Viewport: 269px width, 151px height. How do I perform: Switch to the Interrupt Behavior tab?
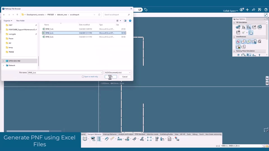110,134
